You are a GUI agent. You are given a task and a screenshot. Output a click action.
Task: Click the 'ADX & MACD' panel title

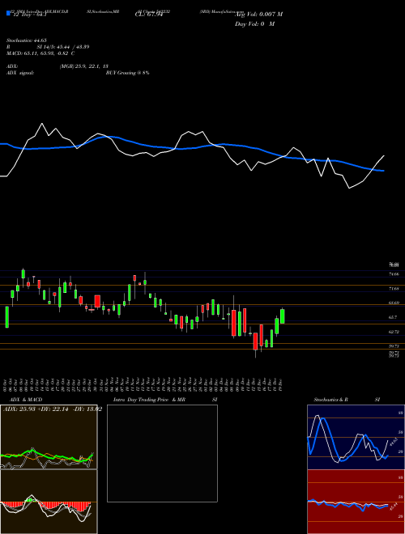click(26, 400)
